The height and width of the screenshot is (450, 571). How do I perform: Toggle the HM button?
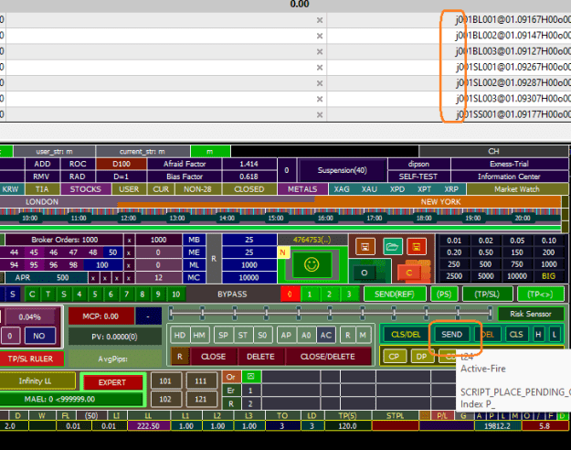[199, 335]
